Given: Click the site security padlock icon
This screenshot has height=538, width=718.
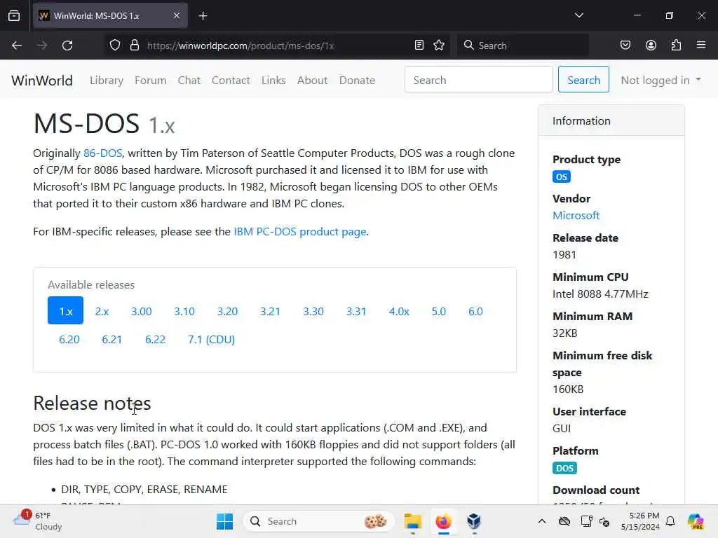Looking at the screenshot, I should [134, 46].
